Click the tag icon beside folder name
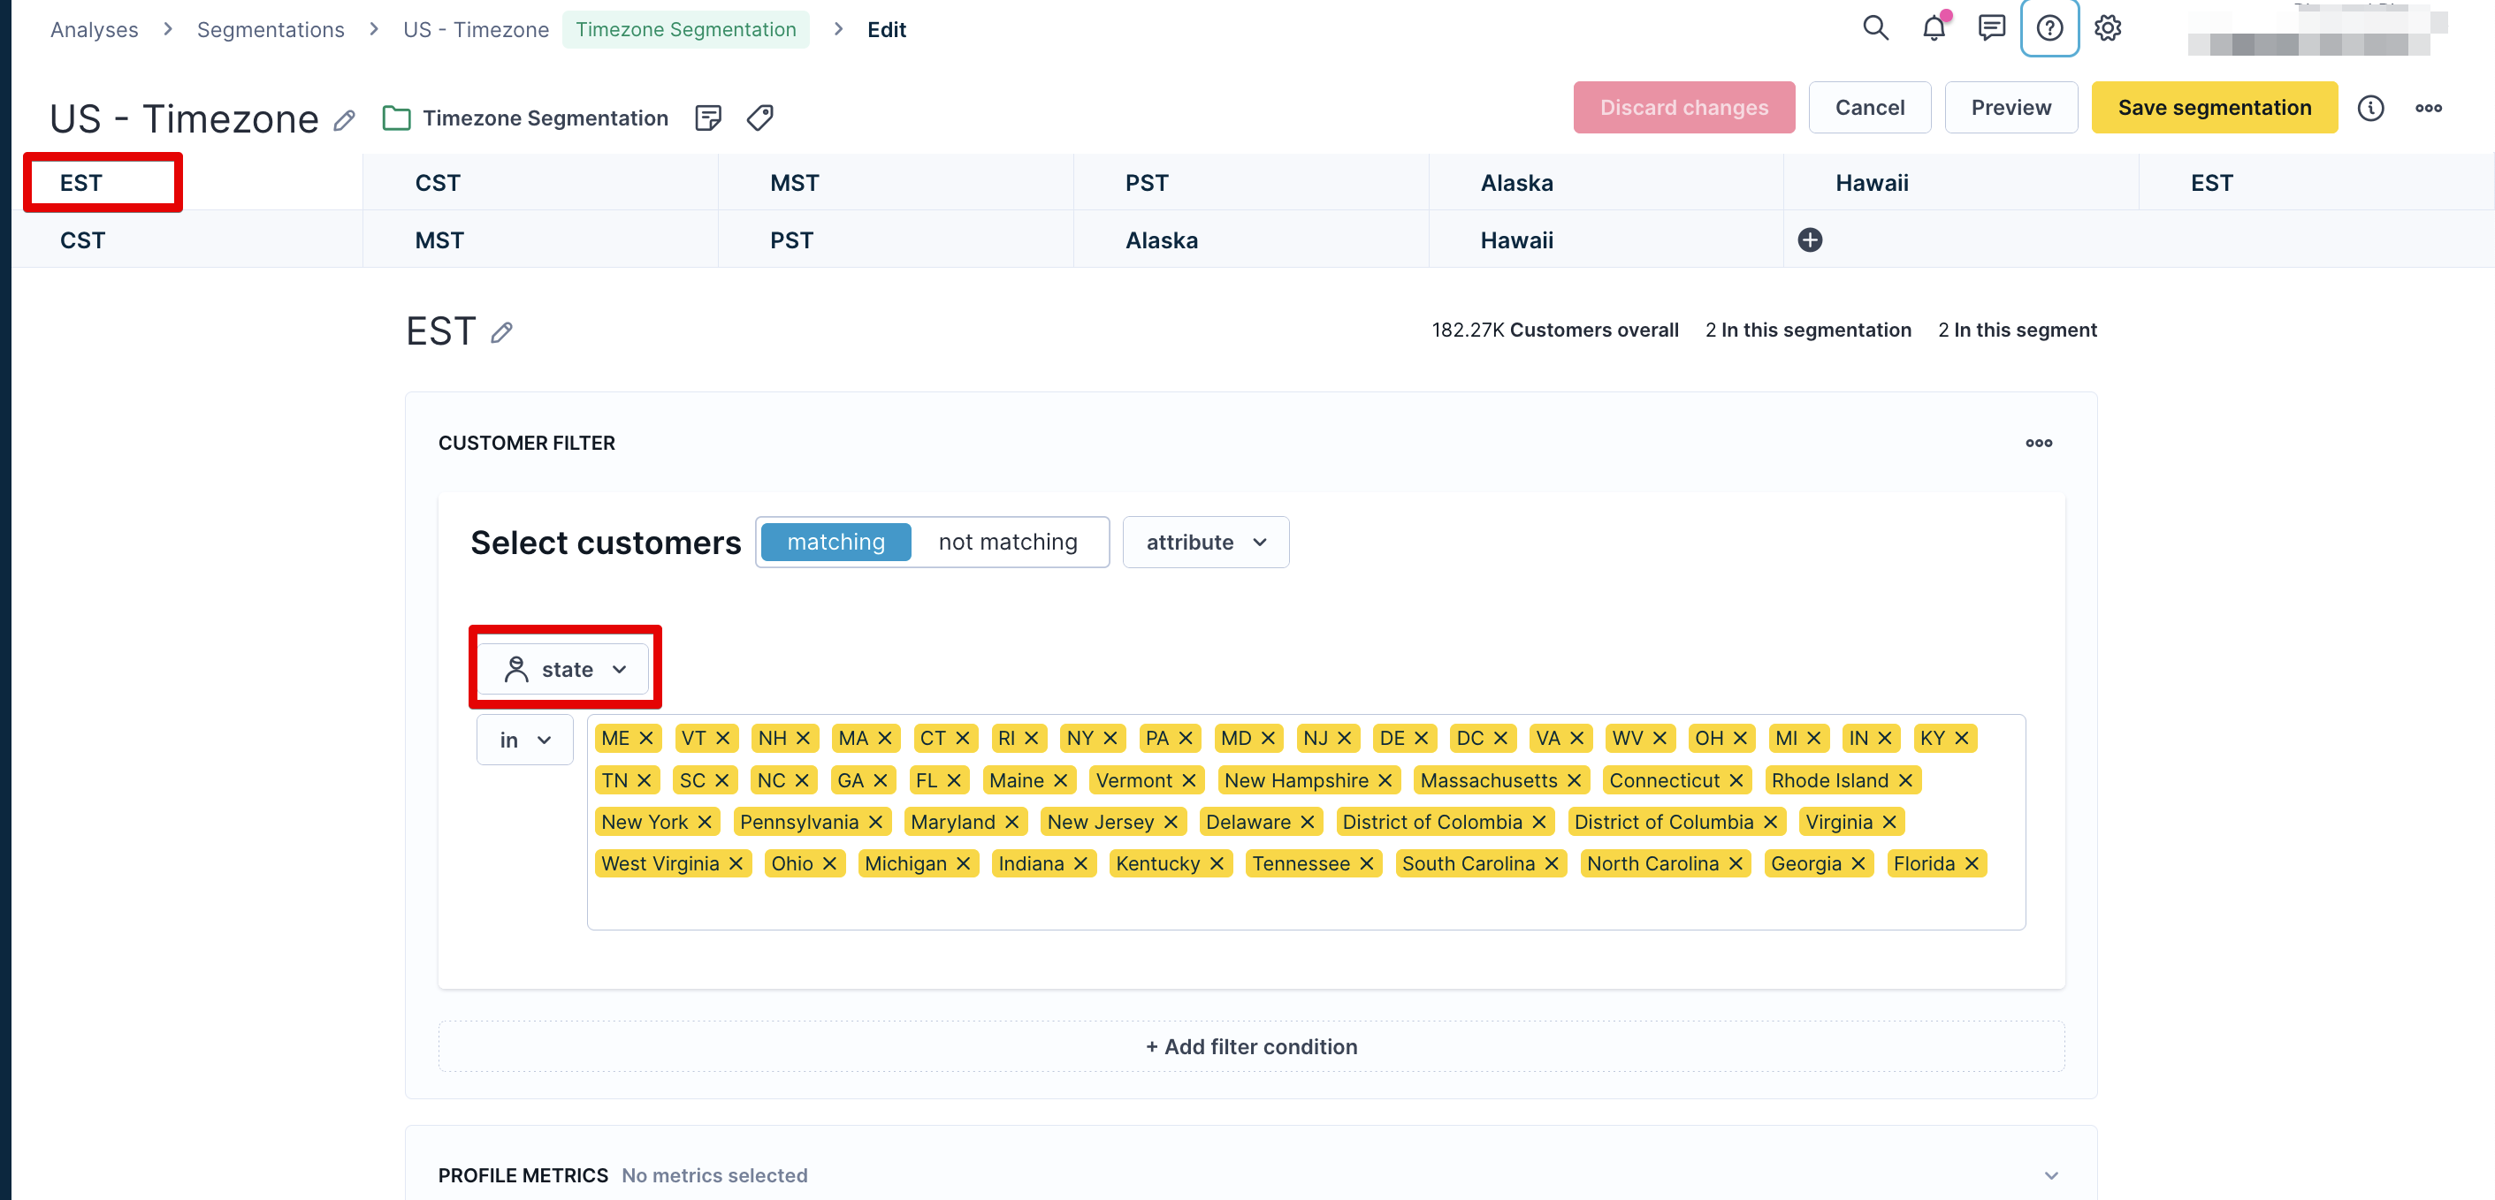Viewport: 2495px width, 1200px height. coord(760,118)
